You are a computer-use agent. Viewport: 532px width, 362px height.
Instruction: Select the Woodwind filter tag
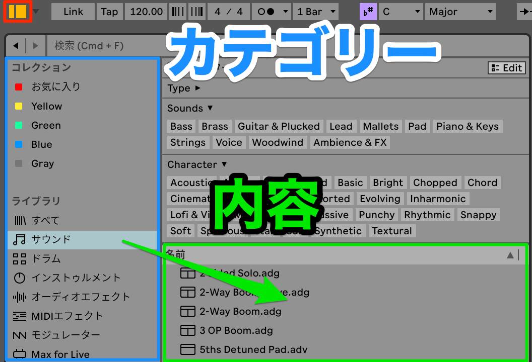pyautogui.click(x=278, y=142)
